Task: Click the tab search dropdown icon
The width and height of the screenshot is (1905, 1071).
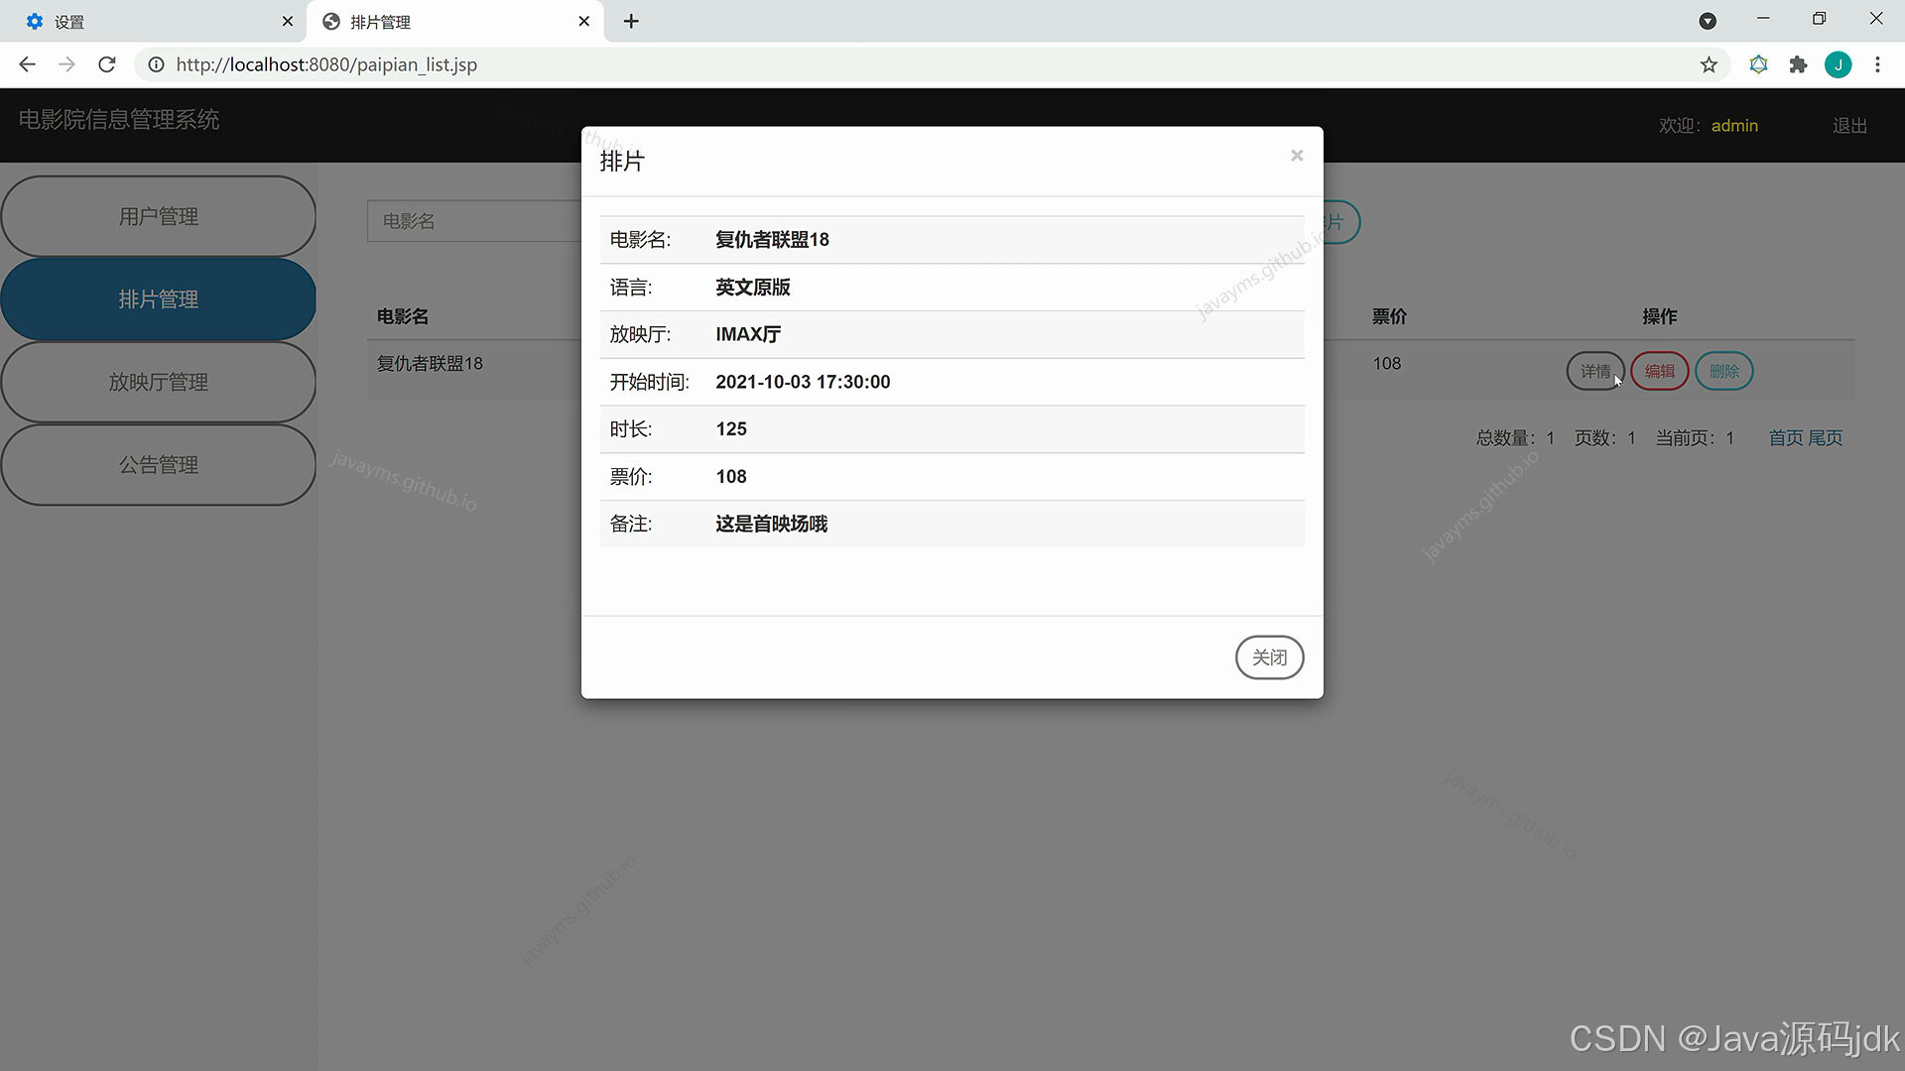Action: (1708, 21)
